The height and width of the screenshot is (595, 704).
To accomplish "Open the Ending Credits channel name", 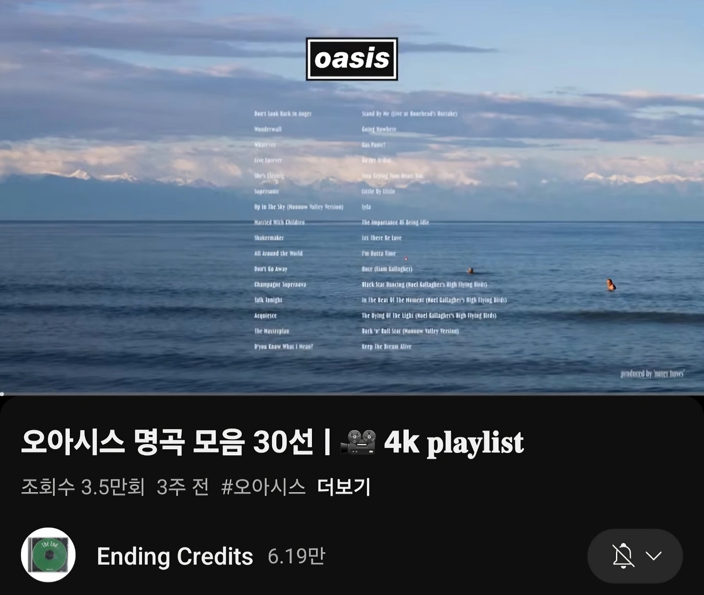I will 175,556.
